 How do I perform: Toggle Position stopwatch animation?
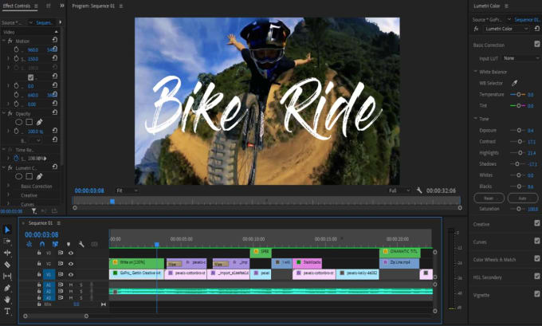[x=16, y=49]
